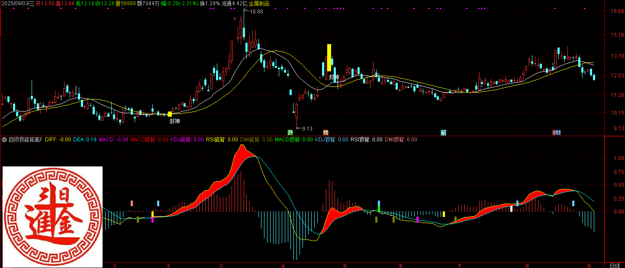Screen dimensions: 625x268
Task: Click close price 收12.24
Action: [x=104, y=3]
